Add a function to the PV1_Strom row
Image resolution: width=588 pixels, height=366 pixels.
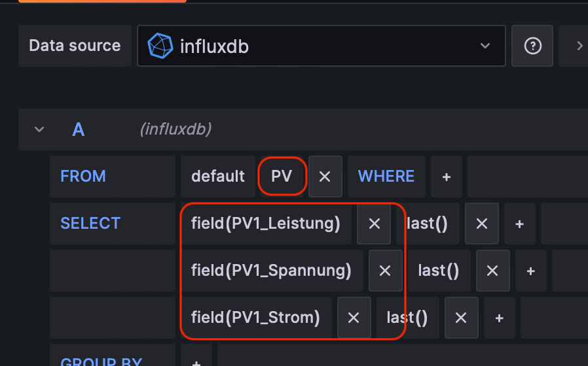pos(499,318)
